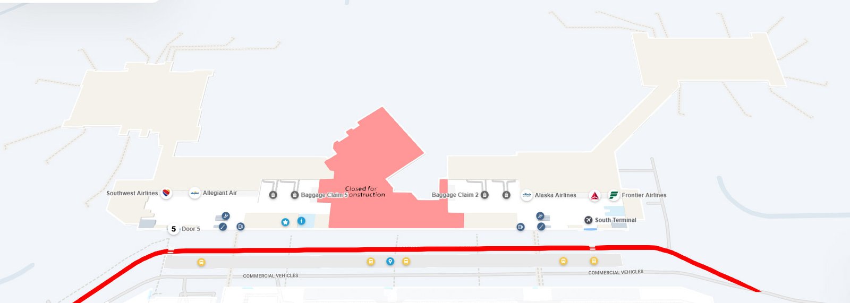Click the Southwest Airlines heart logo icon

click(x=166, y=193)
